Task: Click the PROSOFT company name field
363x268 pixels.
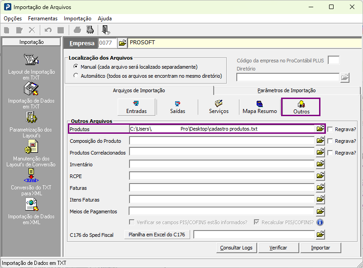Action: tap(245, 43)
